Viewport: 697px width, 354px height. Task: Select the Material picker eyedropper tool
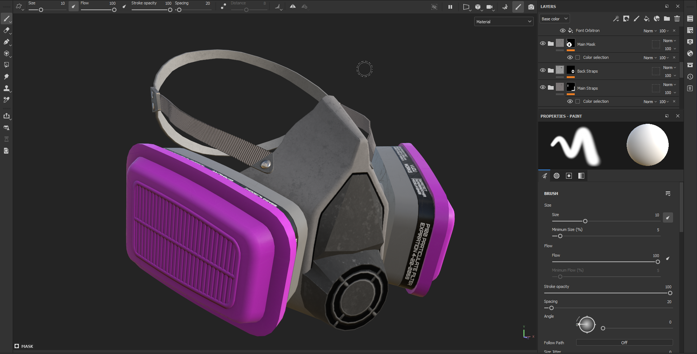[x=6, y=100]
